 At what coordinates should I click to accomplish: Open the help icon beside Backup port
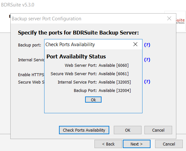pos(147,45)
